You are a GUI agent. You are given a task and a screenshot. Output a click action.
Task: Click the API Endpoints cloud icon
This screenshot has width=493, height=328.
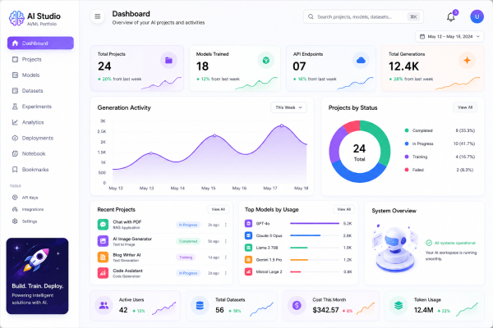361,60
